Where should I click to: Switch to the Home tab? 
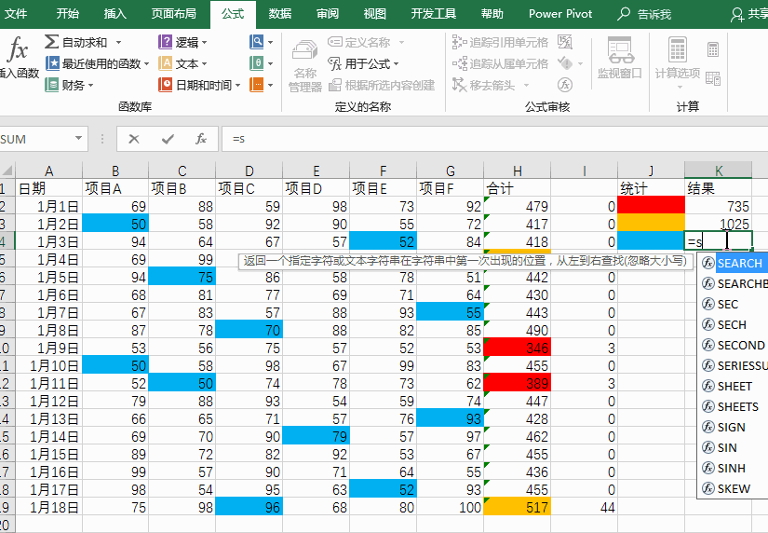point(67,14)
